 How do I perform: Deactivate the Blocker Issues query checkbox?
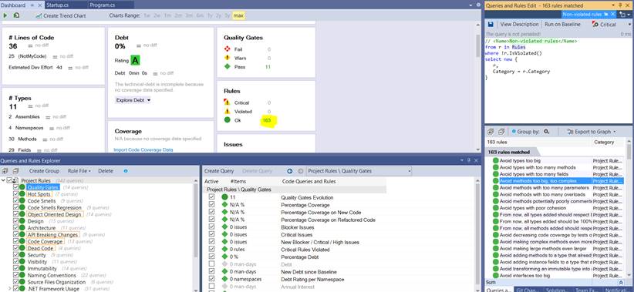tap(211, 227)
